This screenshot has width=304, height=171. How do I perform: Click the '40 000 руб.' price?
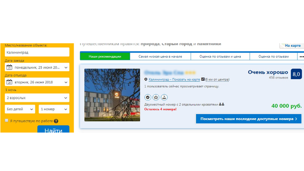287,106
